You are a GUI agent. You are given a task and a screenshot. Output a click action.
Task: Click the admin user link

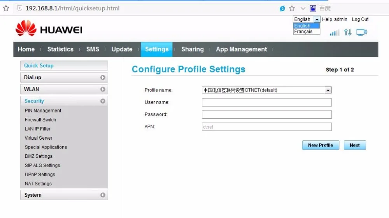[x=341, y=19]
